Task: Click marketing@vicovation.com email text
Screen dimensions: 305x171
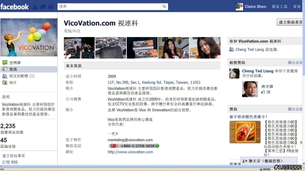Action: coord(130,140)
